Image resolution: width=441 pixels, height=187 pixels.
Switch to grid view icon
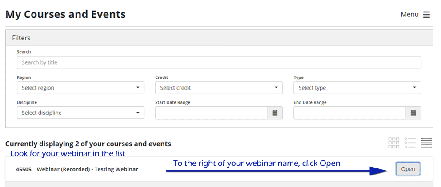tap(393, 143)
